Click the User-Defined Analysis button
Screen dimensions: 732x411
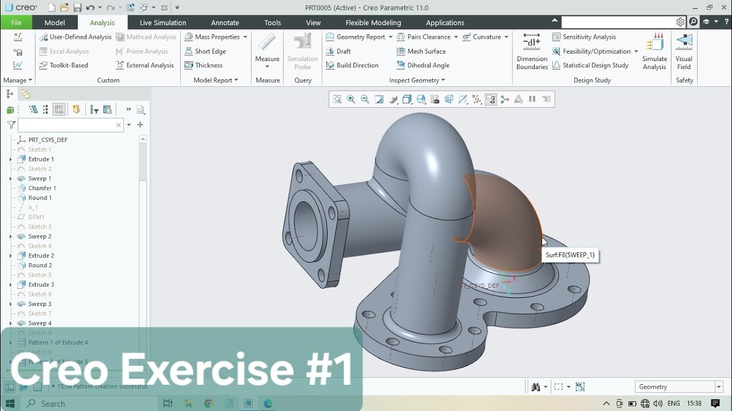tap(75, 37)
